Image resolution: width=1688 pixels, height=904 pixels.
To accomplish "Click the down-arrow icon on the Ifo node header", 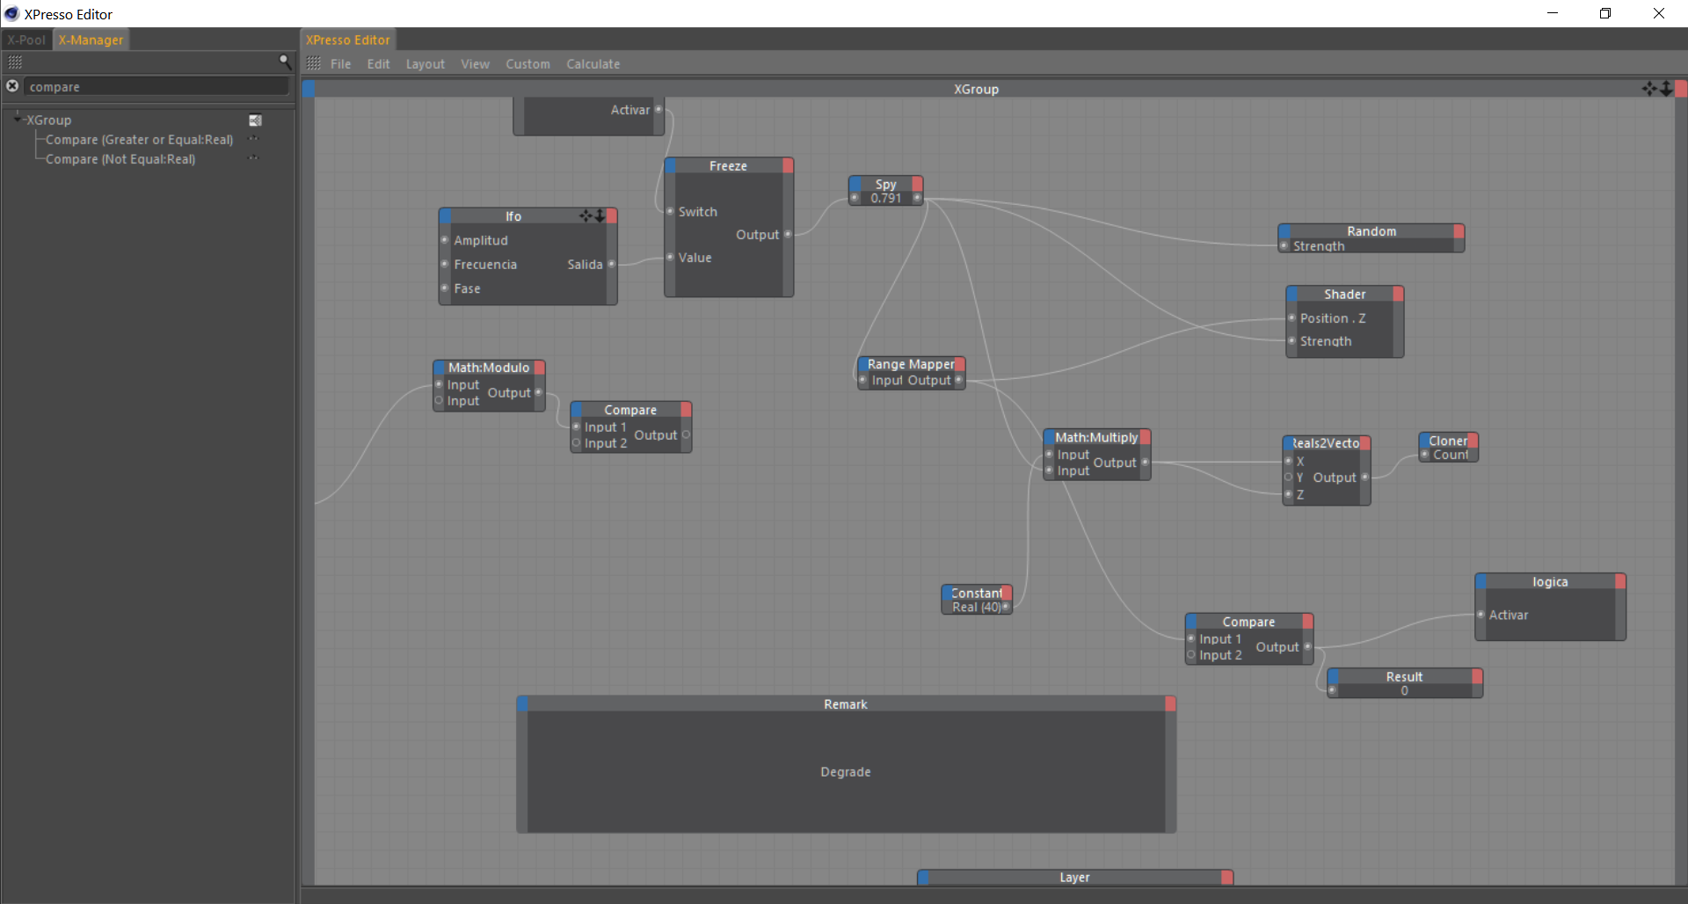I will (x=599, y=215).
